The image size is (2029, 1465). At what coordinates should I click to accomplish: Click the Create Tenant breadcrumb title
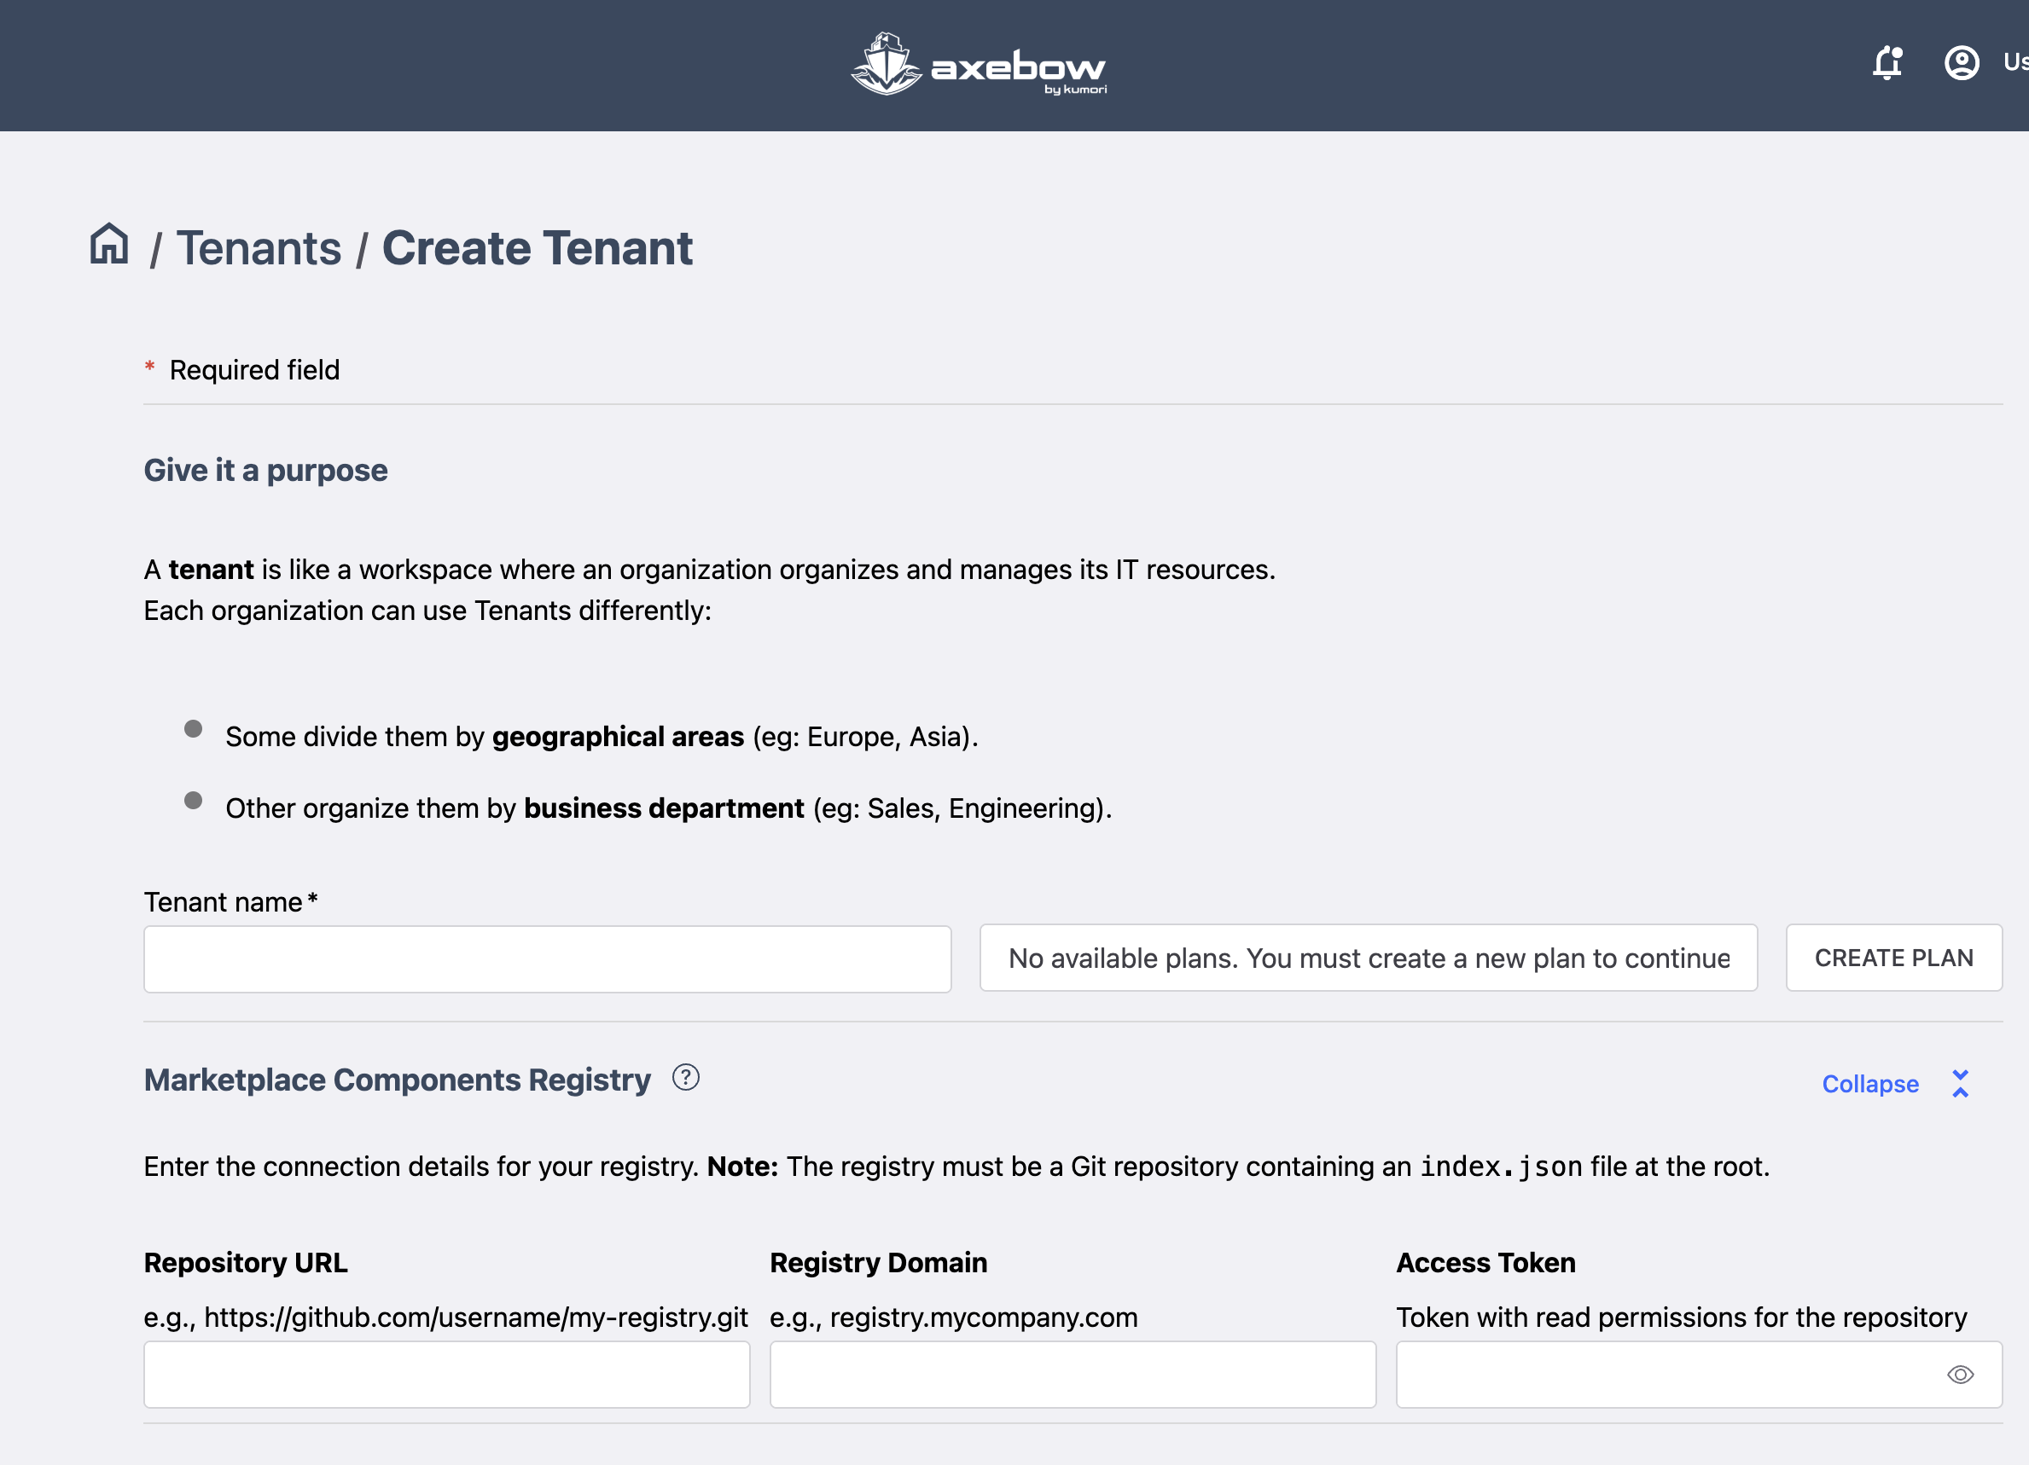(x=537, y=247)
